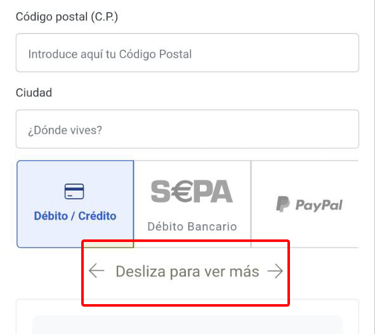Click the 'Ciudad' field label

[x=34, y=93]
